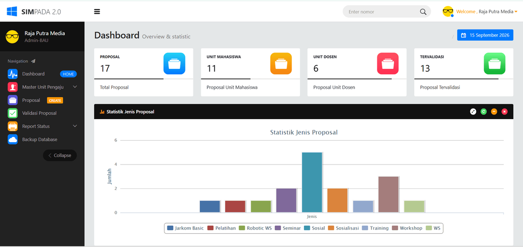Screen dimensions: 523x247
Task: Click the sidebar profile avatar of Raja Putra Media
Action: [x=12, y=37]
